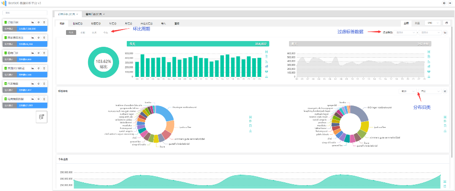
Task: Expand the top count dropdown in distribution panel
Action: pos(407,91)
